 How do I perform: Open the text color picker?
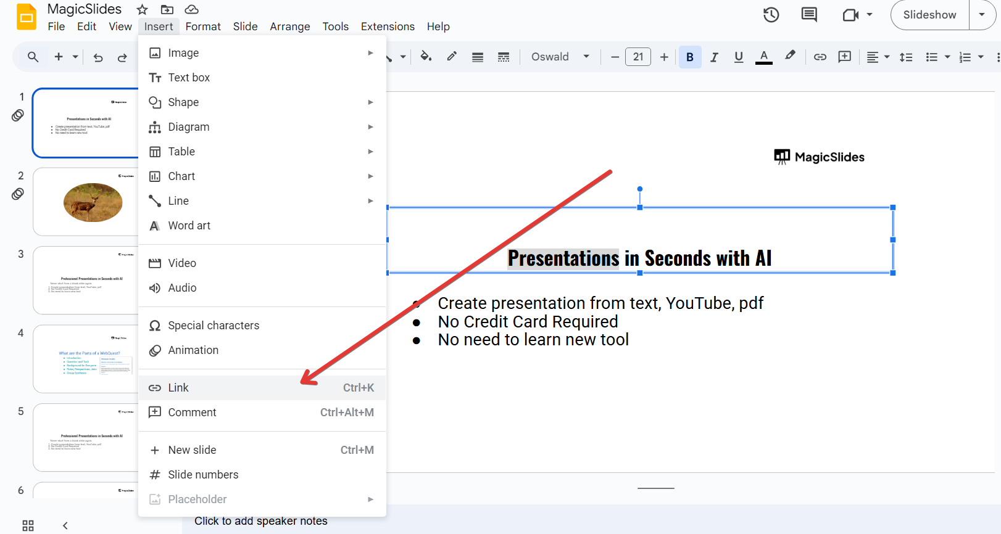pos(764,57)
